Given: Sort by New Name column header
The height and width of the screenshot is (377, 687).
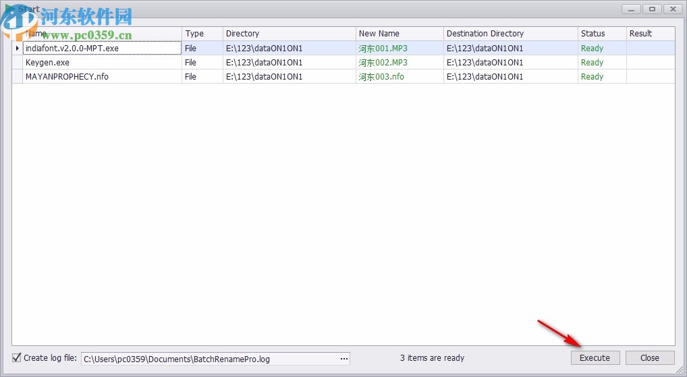Looking at the screenshot, I should tap(400, 34).
